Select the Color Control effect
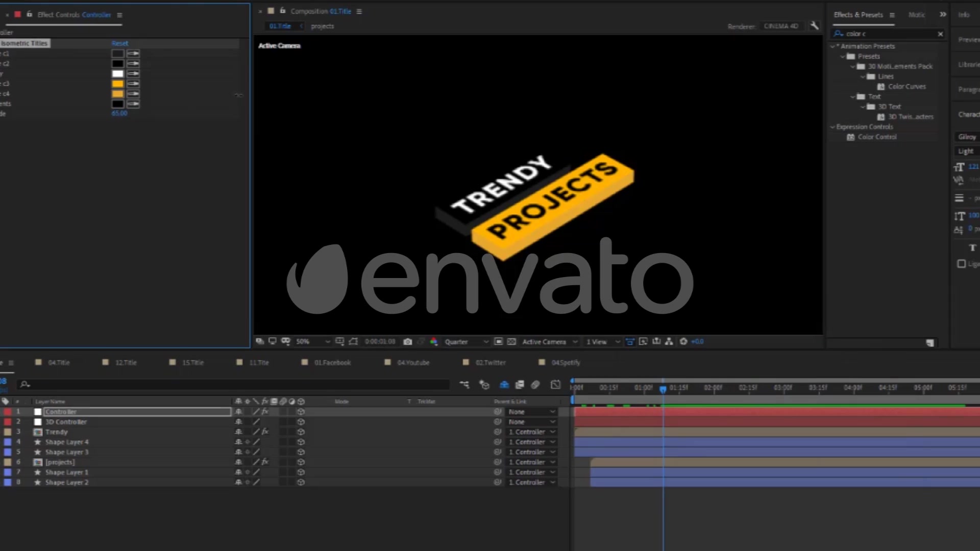 [x=877, y=137]
